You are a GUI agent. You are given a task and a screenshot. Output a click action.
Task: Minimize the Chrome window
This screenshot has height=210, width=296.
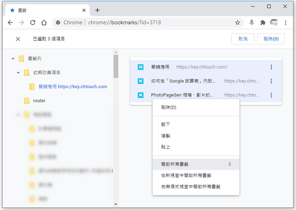(x=253, y=6)
